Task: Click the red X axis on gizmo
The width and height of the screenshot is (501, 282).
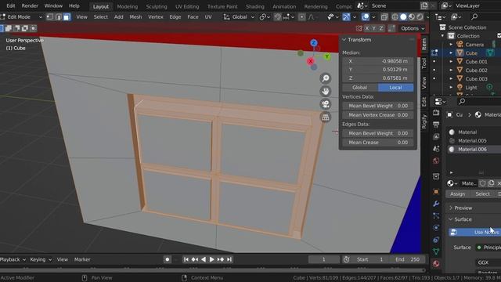Action: tap(310, 61)
